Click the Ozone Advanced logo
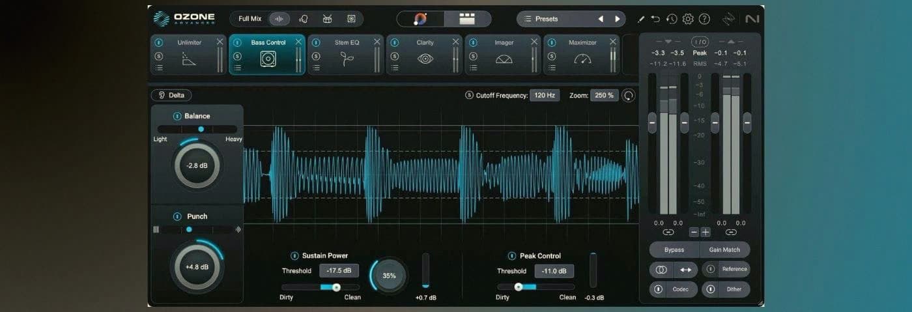Viewport: 912px width, 312px height. [184, 18]
